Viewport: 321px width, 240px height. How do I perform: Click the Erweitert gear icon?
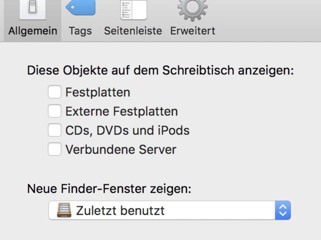click(193, 8)
